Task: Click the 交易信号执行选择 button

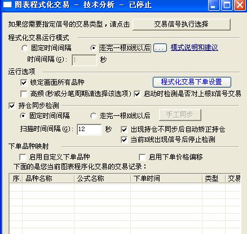Action: pos(182,24)
